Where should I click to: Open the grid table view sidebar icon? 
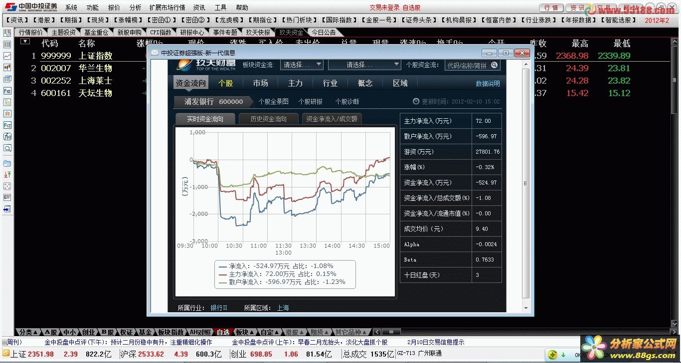(7, 44)
